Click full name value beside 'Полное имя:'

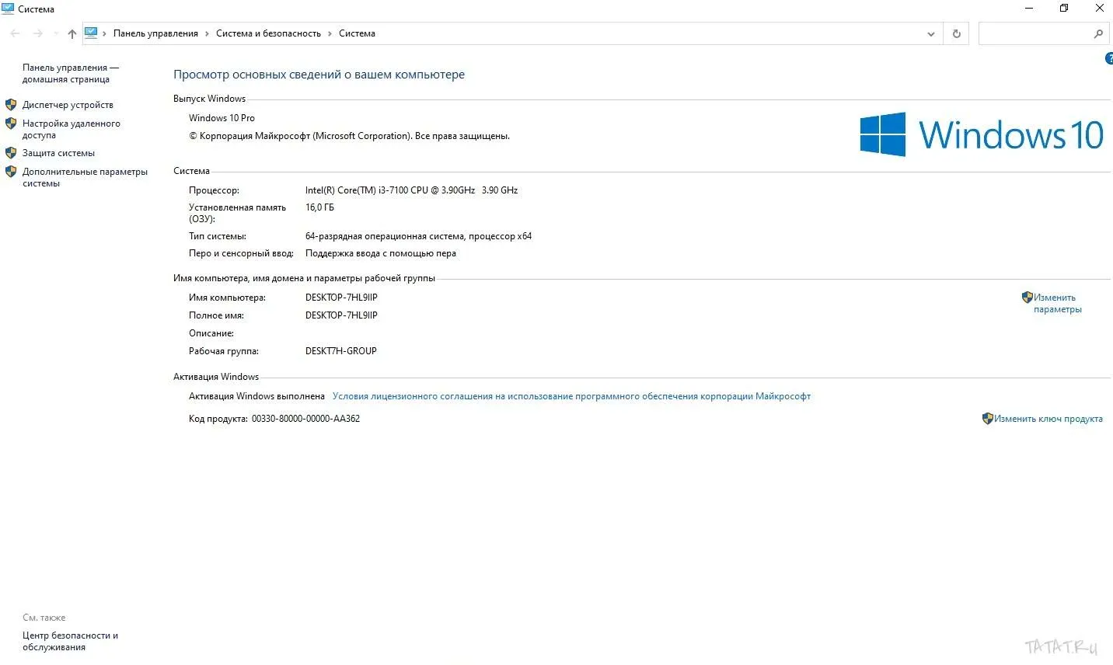[341, 315]
